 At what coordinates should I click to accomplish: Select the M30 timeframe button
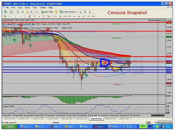70,16
